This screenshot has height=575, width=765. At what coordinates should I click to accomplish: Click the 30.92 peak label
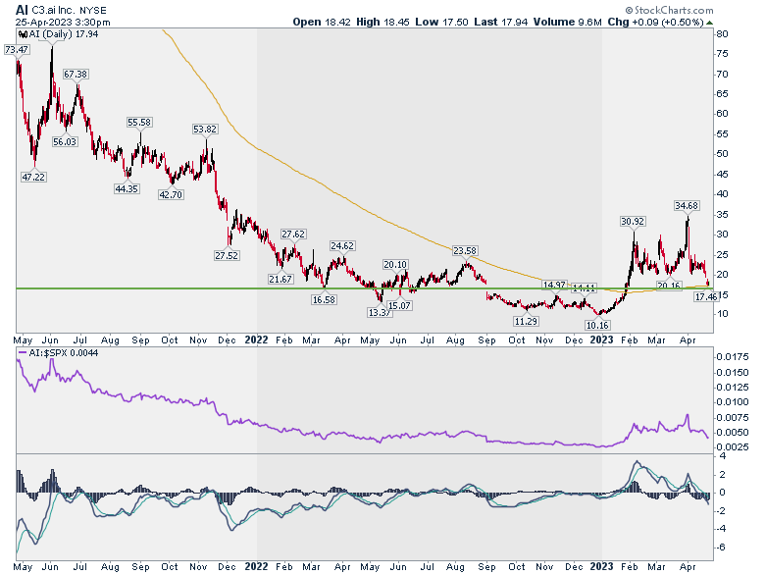tap(633, 221)
